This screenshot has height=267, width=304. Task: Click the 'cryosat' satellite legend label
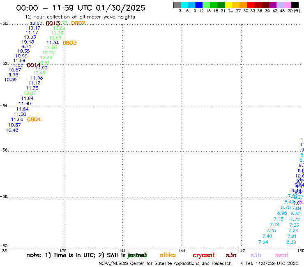[x=204, y=255]
